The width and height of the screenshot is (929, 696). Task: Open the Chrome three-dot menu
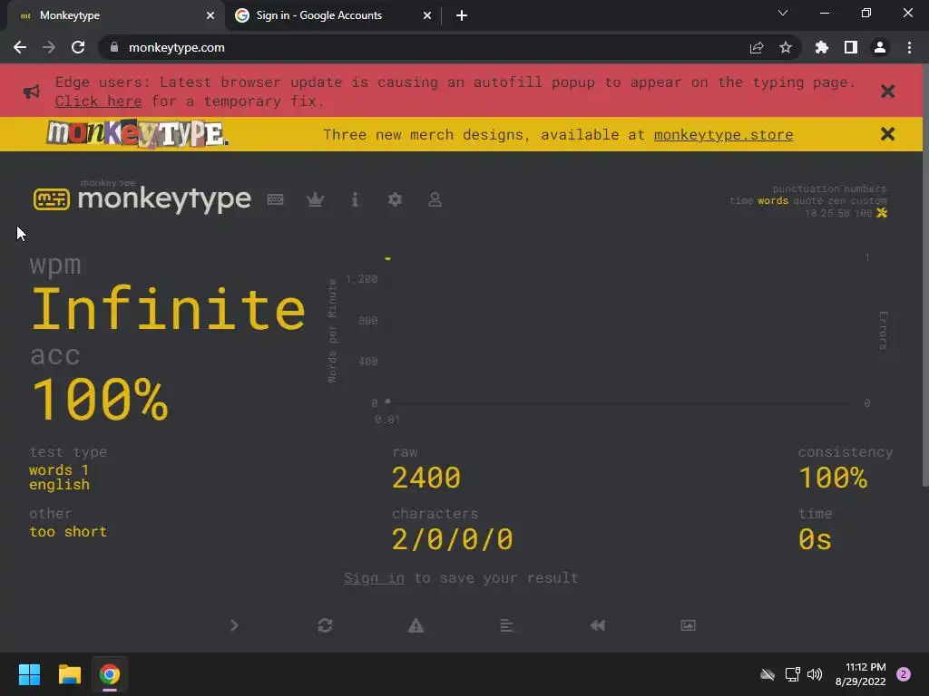coord(909,47)
